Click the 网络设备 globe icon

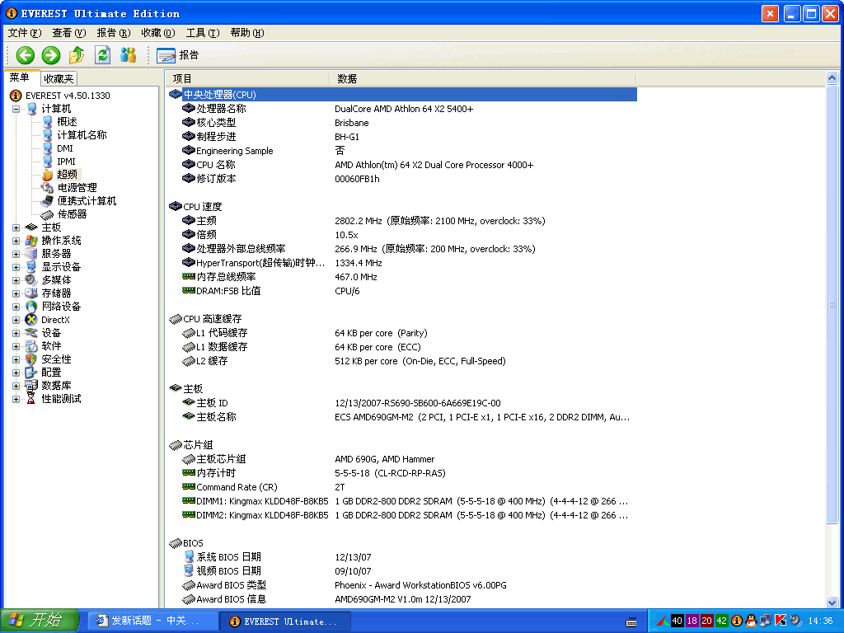coord(31,307)
